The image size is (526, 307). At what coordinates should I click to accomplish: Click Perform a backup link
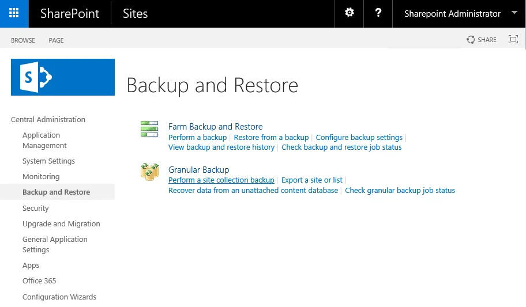198,138
